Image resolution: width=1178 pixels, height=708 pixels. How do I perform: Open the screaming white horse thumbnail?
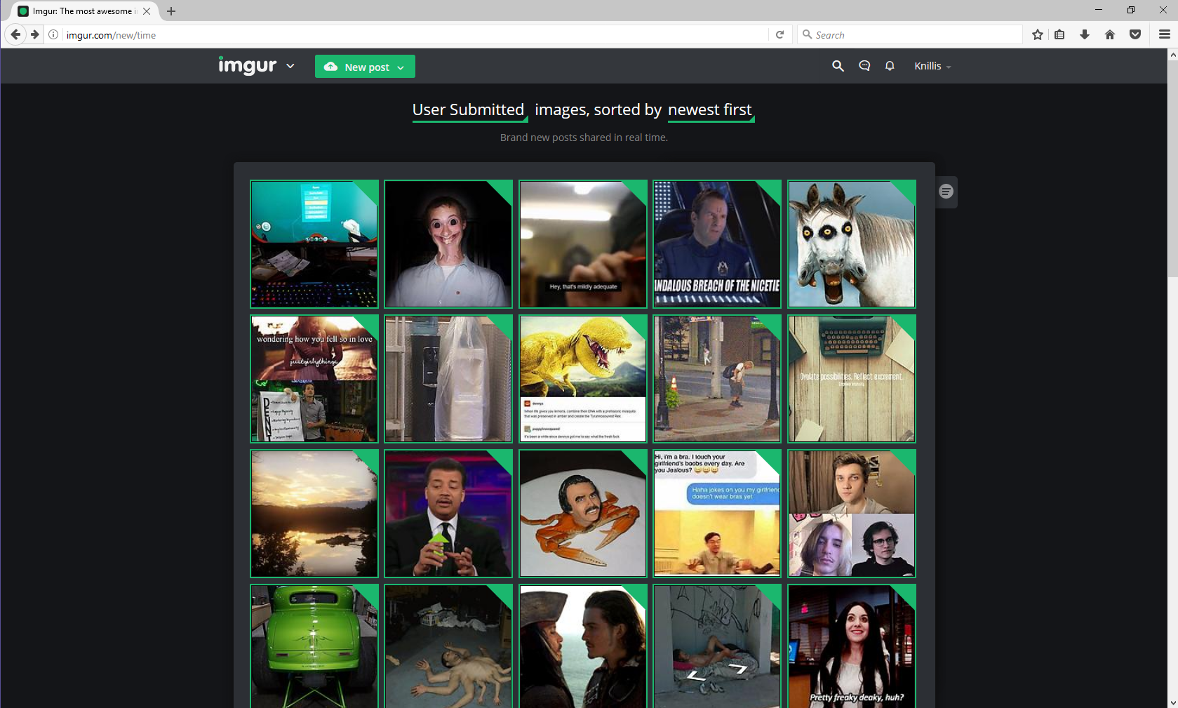tap(852, 244)
